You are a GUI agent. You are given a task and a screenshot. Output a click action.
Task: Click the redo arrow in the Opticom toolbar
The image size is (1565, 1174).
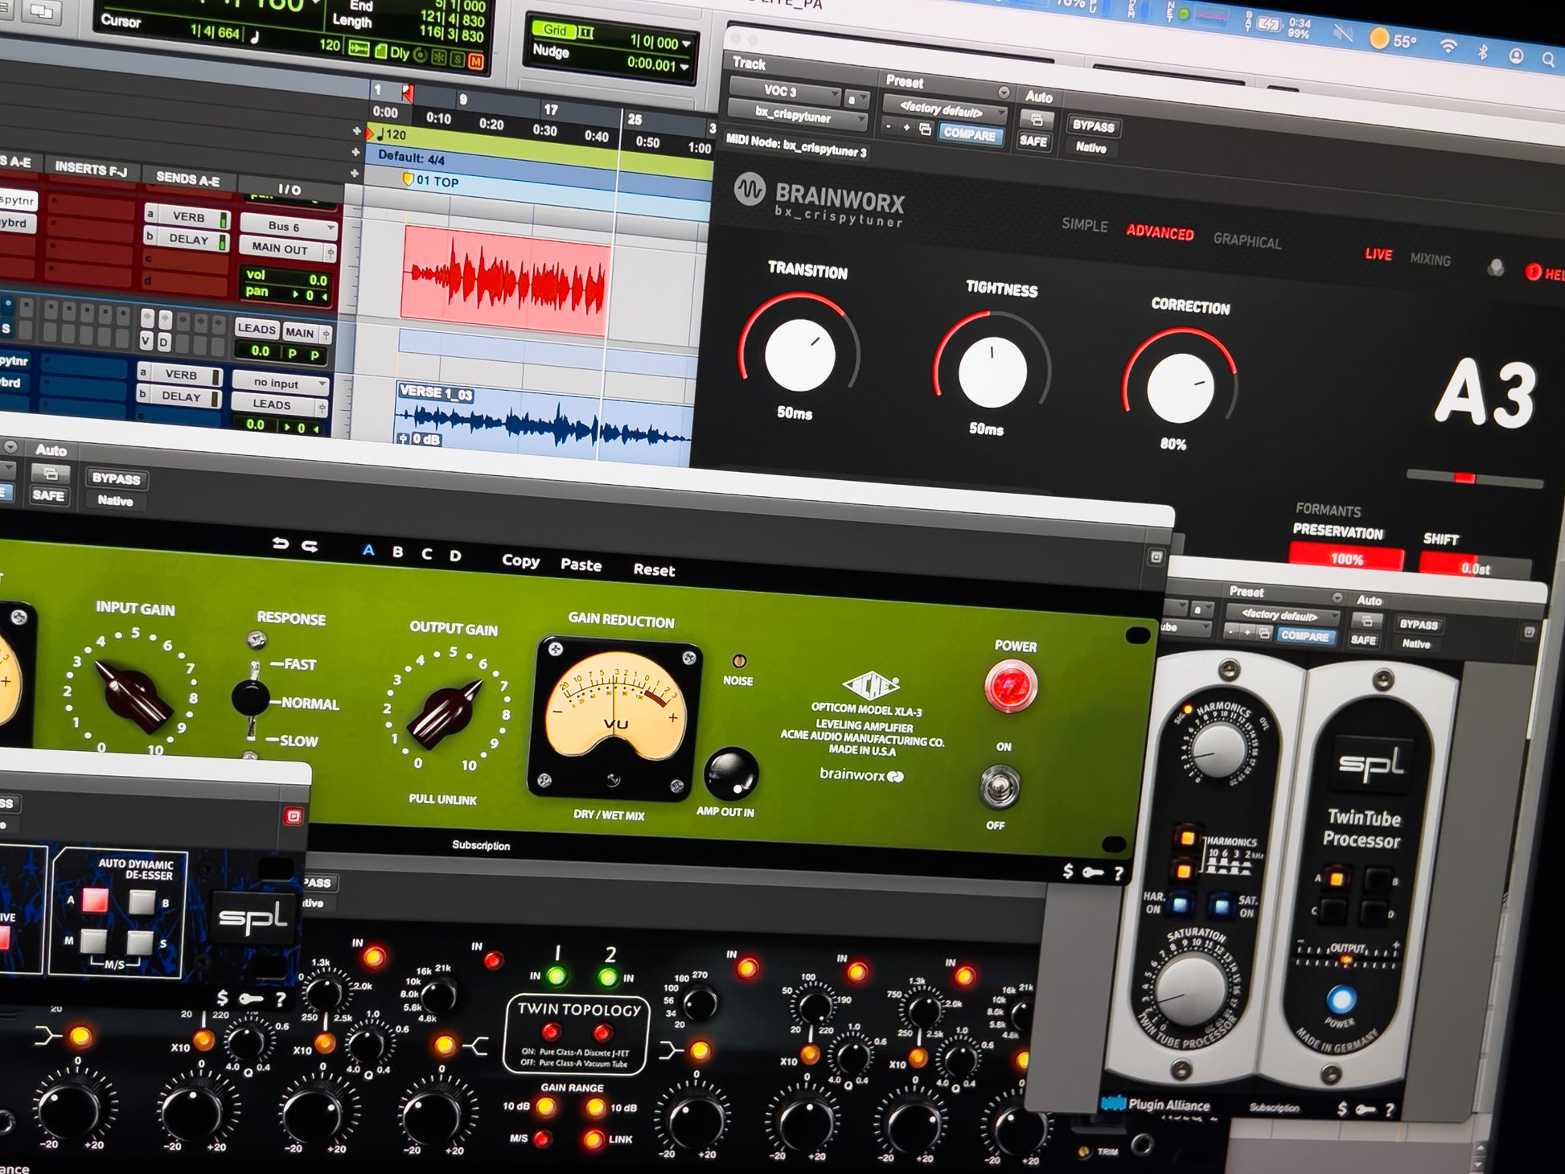click(310, 546)
